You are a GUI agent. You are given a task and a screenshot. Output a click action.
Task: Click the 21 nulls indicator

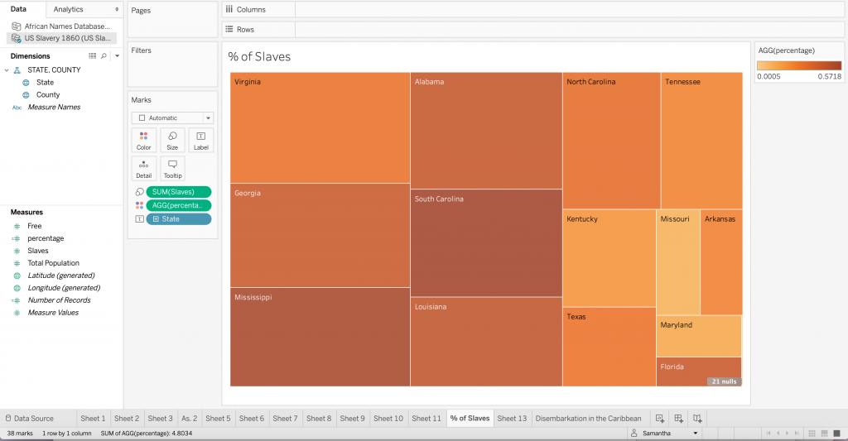click(723, 381)
